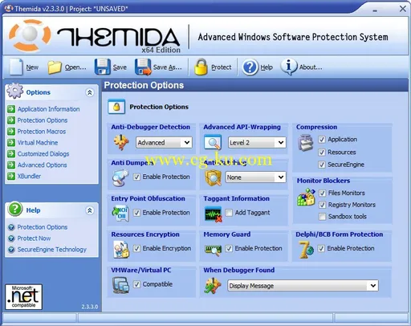Open the Anti-Patching None dropdown

255,177
